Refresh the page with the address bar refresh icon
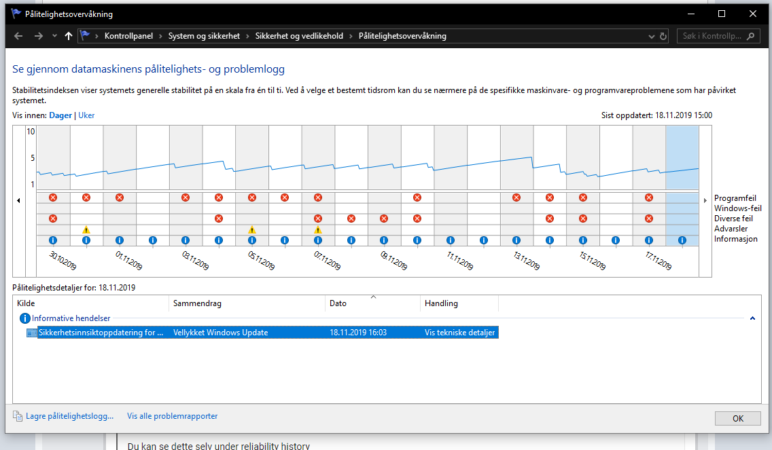772x450 pixels. pos(663,37)
